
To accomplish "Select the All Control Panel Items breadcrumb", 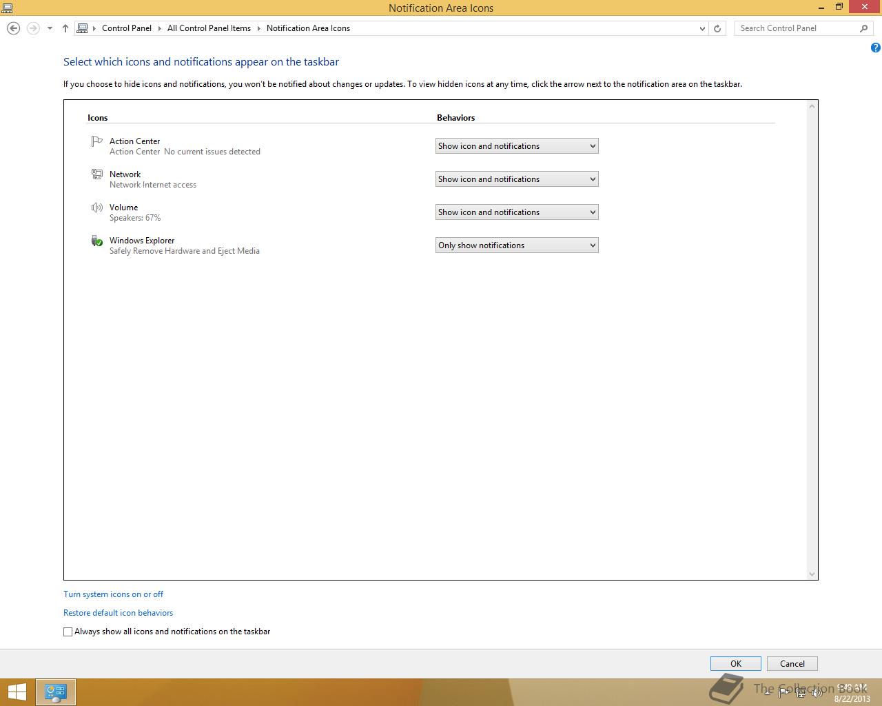I will 209,28.
